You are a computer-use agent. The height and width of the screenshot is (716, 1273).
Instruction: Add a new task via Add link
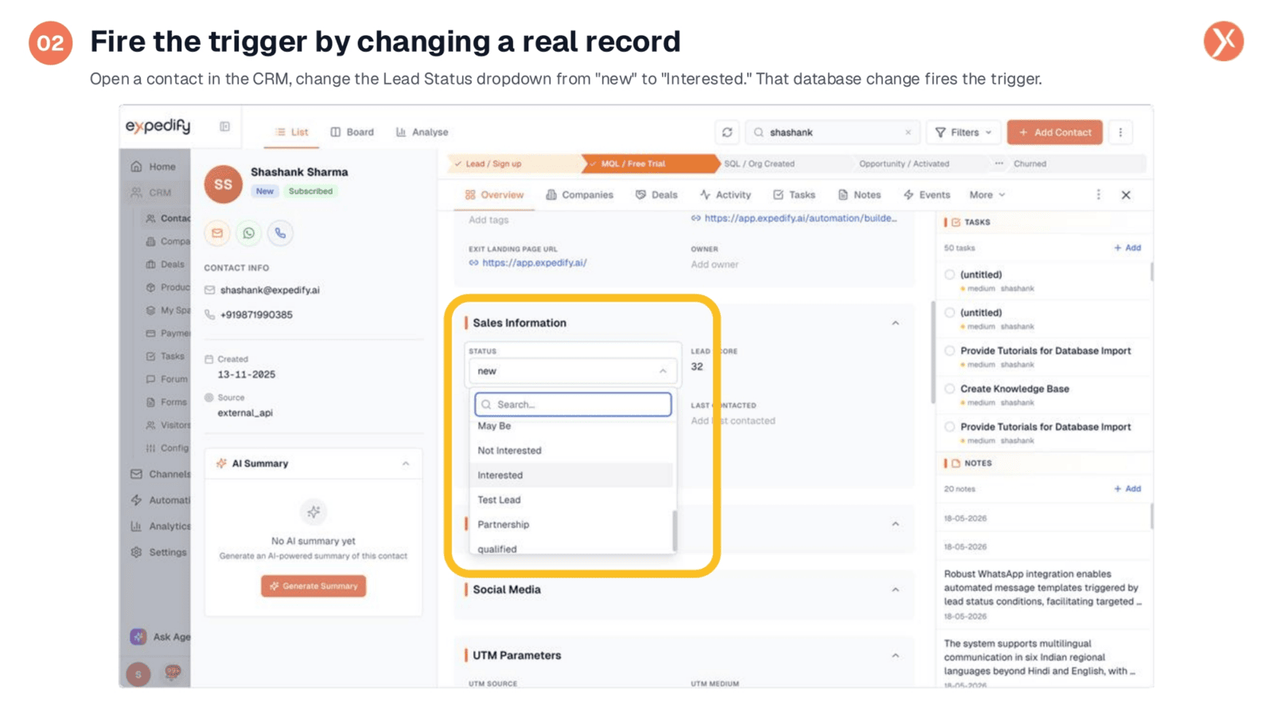coord(1127,248)
